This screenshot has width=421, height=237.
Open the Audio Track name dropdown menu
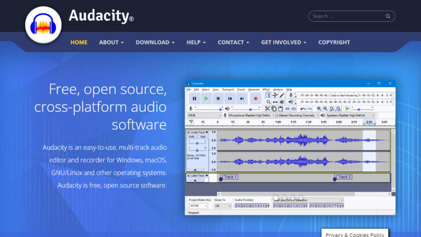tap(200, 132)
